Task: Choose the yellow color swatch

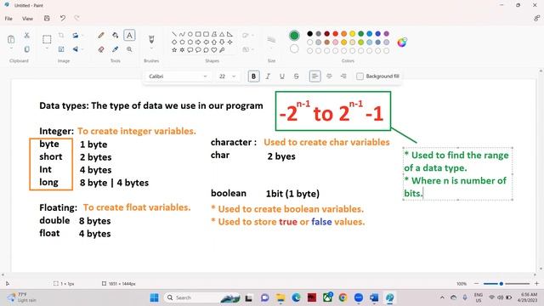Action: 353,34
